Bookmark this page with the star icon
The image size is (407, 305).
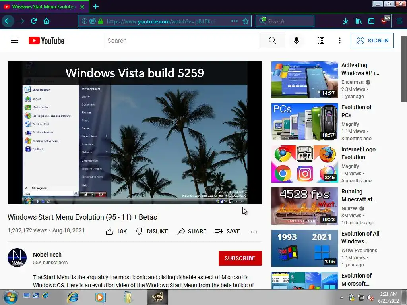click(246, 21)
